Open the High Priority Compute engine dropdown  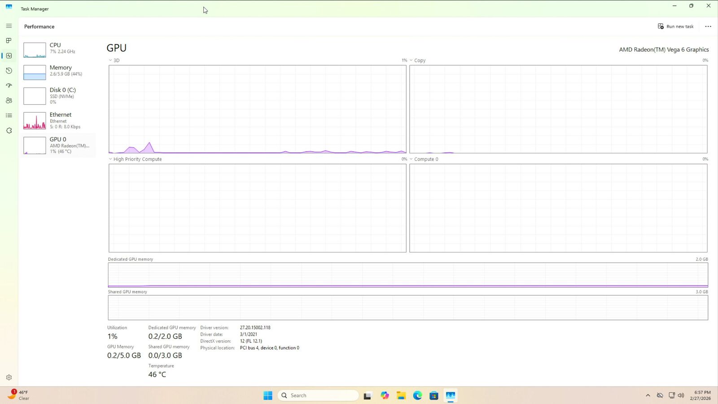[110, 159]
